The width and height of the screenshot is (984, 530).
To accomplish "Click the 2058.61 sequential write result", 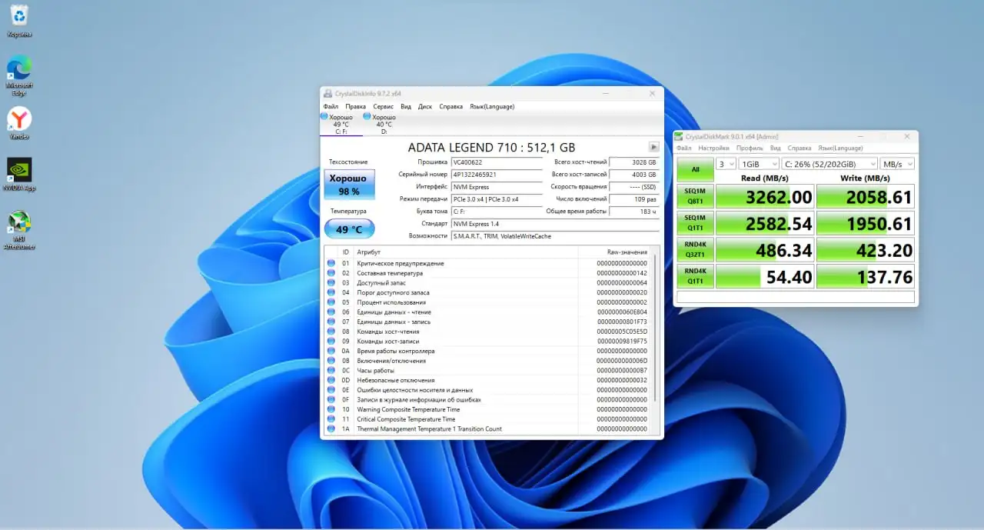I will click(866, 197).
